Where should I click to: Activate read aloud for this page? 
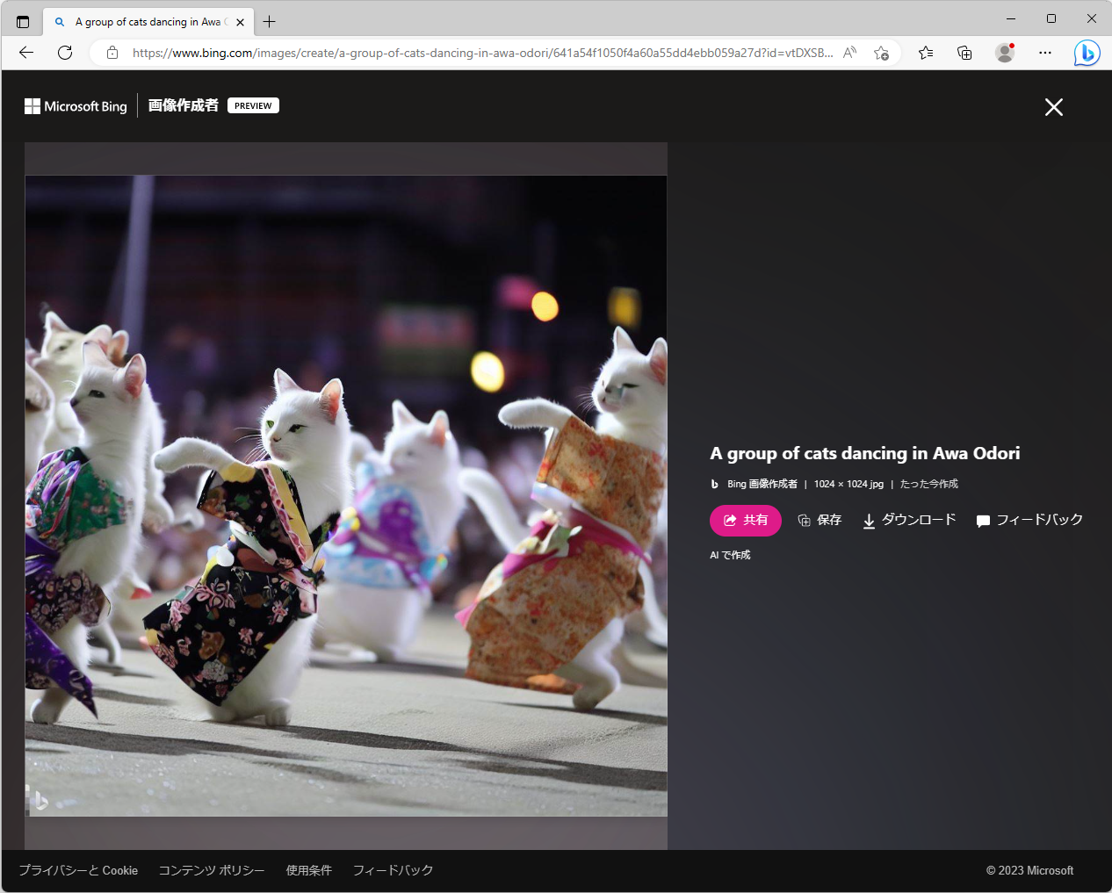coord(849,53)
